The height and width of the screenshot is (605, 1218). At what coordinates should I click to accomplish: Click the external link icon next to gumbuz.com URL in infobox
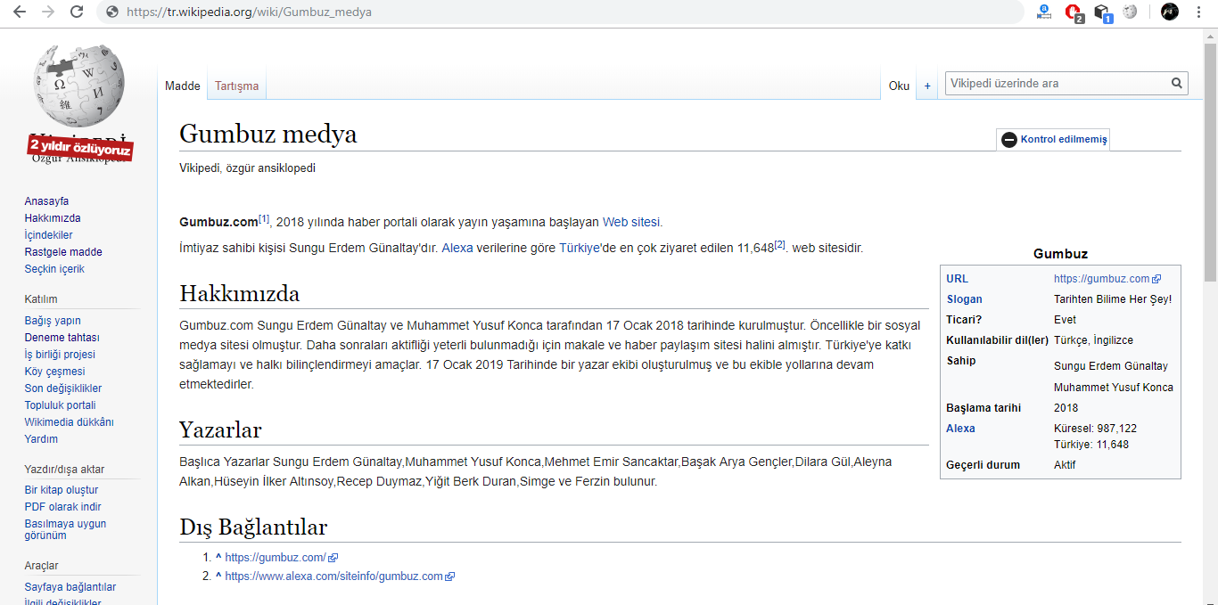point(1157,279)
